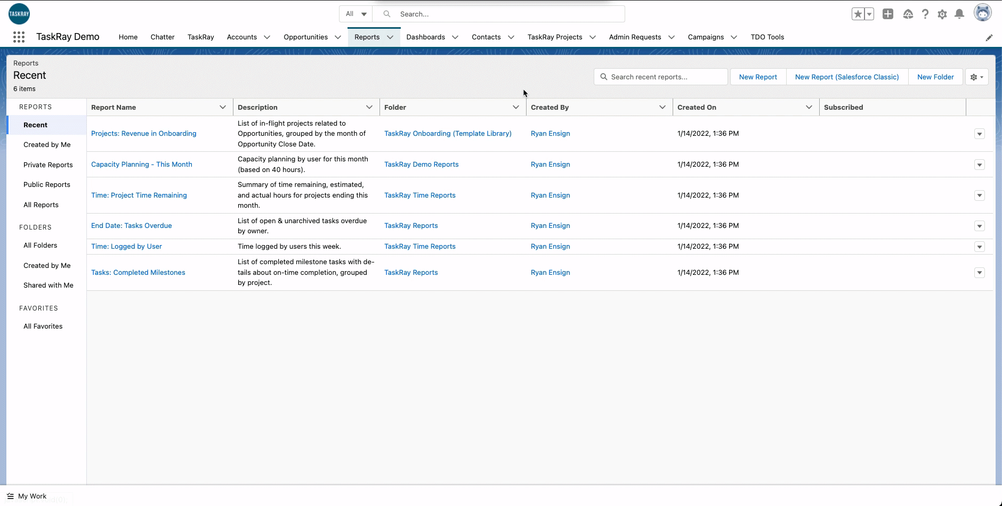Screen dimensions: 1002x506
Task: Click the global search magnifier icon
Action: tap(387, 14)
